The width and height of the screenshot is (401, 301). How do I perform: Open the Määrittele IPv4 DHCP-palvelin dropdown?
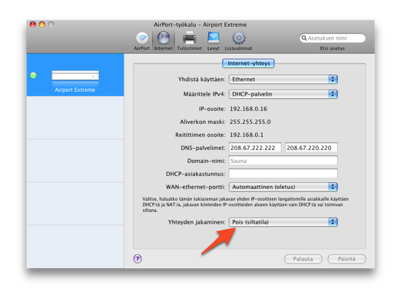283,94
